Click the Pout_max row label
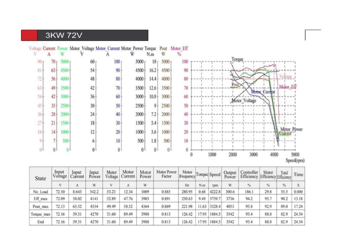Screen dimensions: 348x246 tap(40, 207)
